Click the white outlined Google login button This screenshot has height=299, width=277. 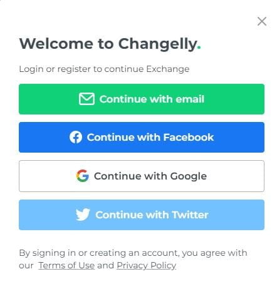point(142,176)
